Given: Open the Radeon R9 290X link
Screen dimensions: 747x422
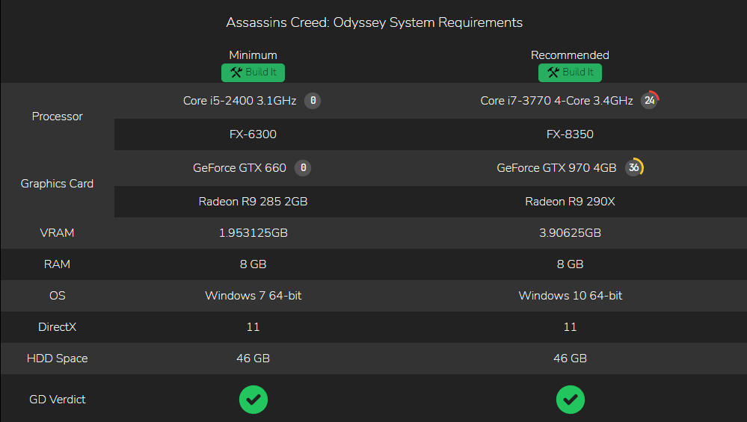Looking at the screenshot, I should click(570, 202).
